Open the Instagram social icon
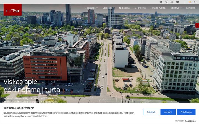This screenshot has width=199, height=124. point(172,2)
